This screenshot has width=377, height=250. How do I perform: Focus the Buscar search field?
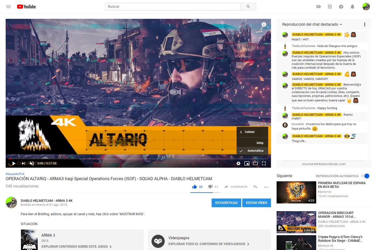[x=173, y=7]
